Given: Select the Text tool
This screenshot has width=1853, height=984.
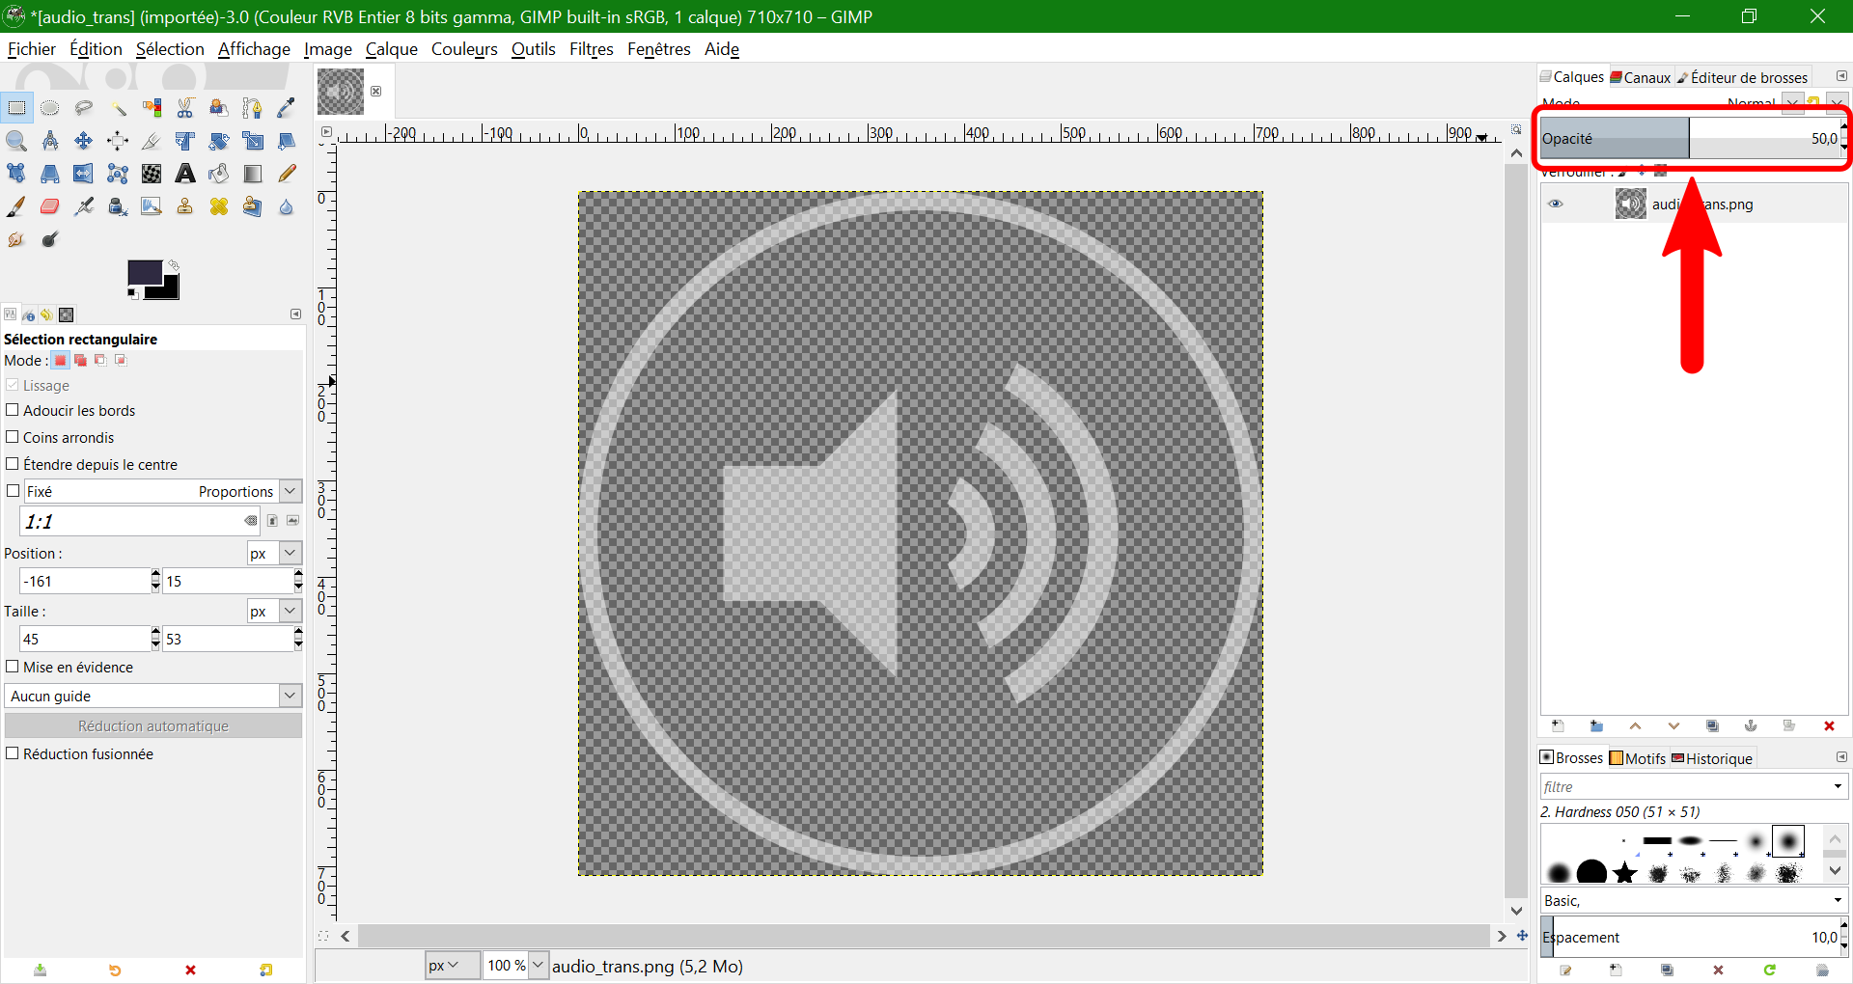Looking at the screenshot, I should 184,174.
